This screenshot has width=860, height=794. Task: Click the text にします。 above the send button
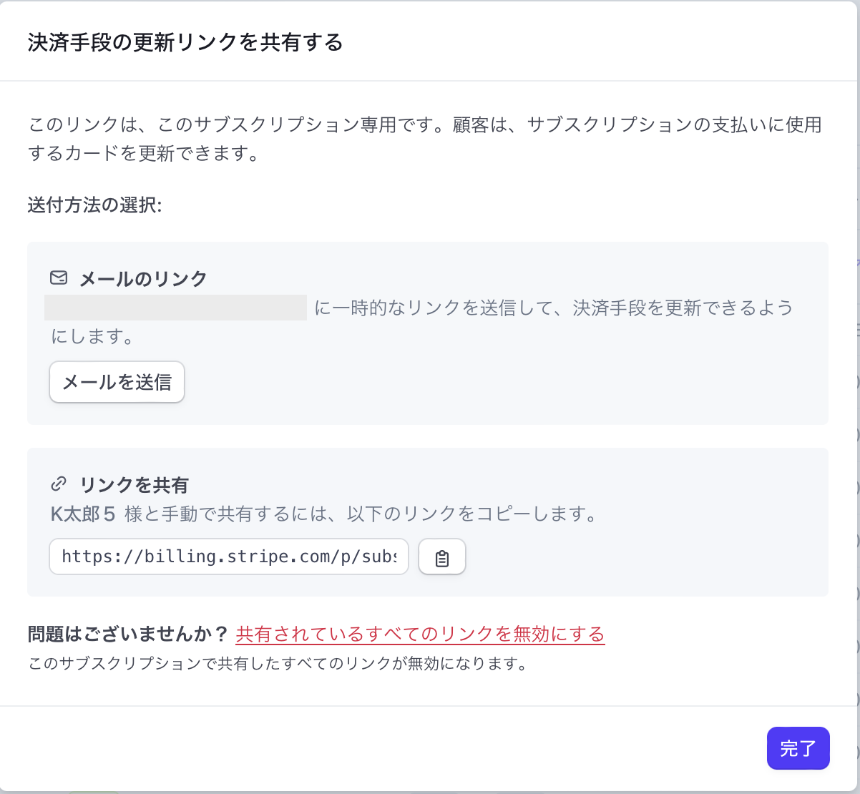92,336
